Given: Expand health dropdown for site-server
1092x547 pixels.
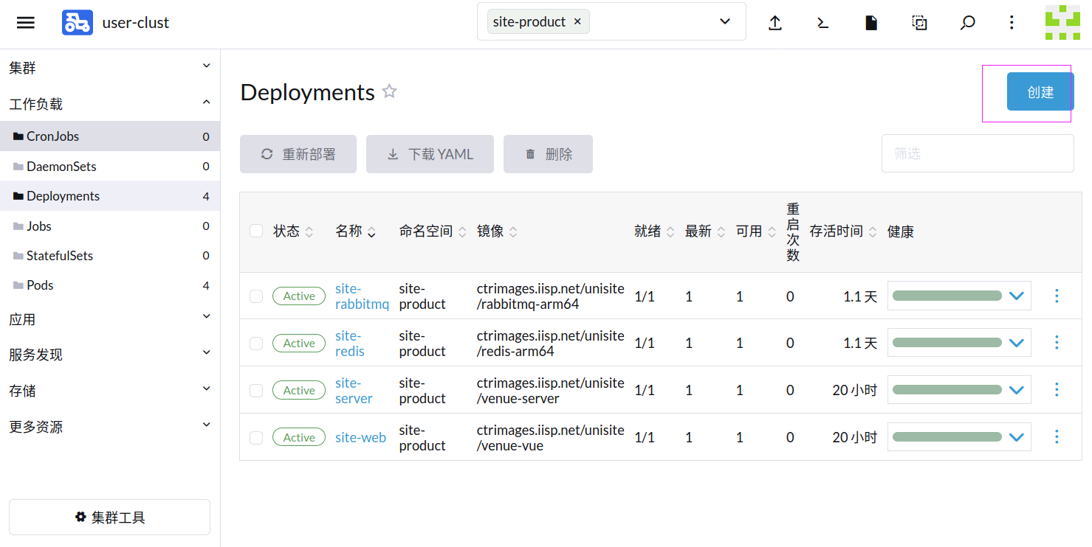Looking at the screenshot, I should pyautogui.click(x=1016, y=390).
